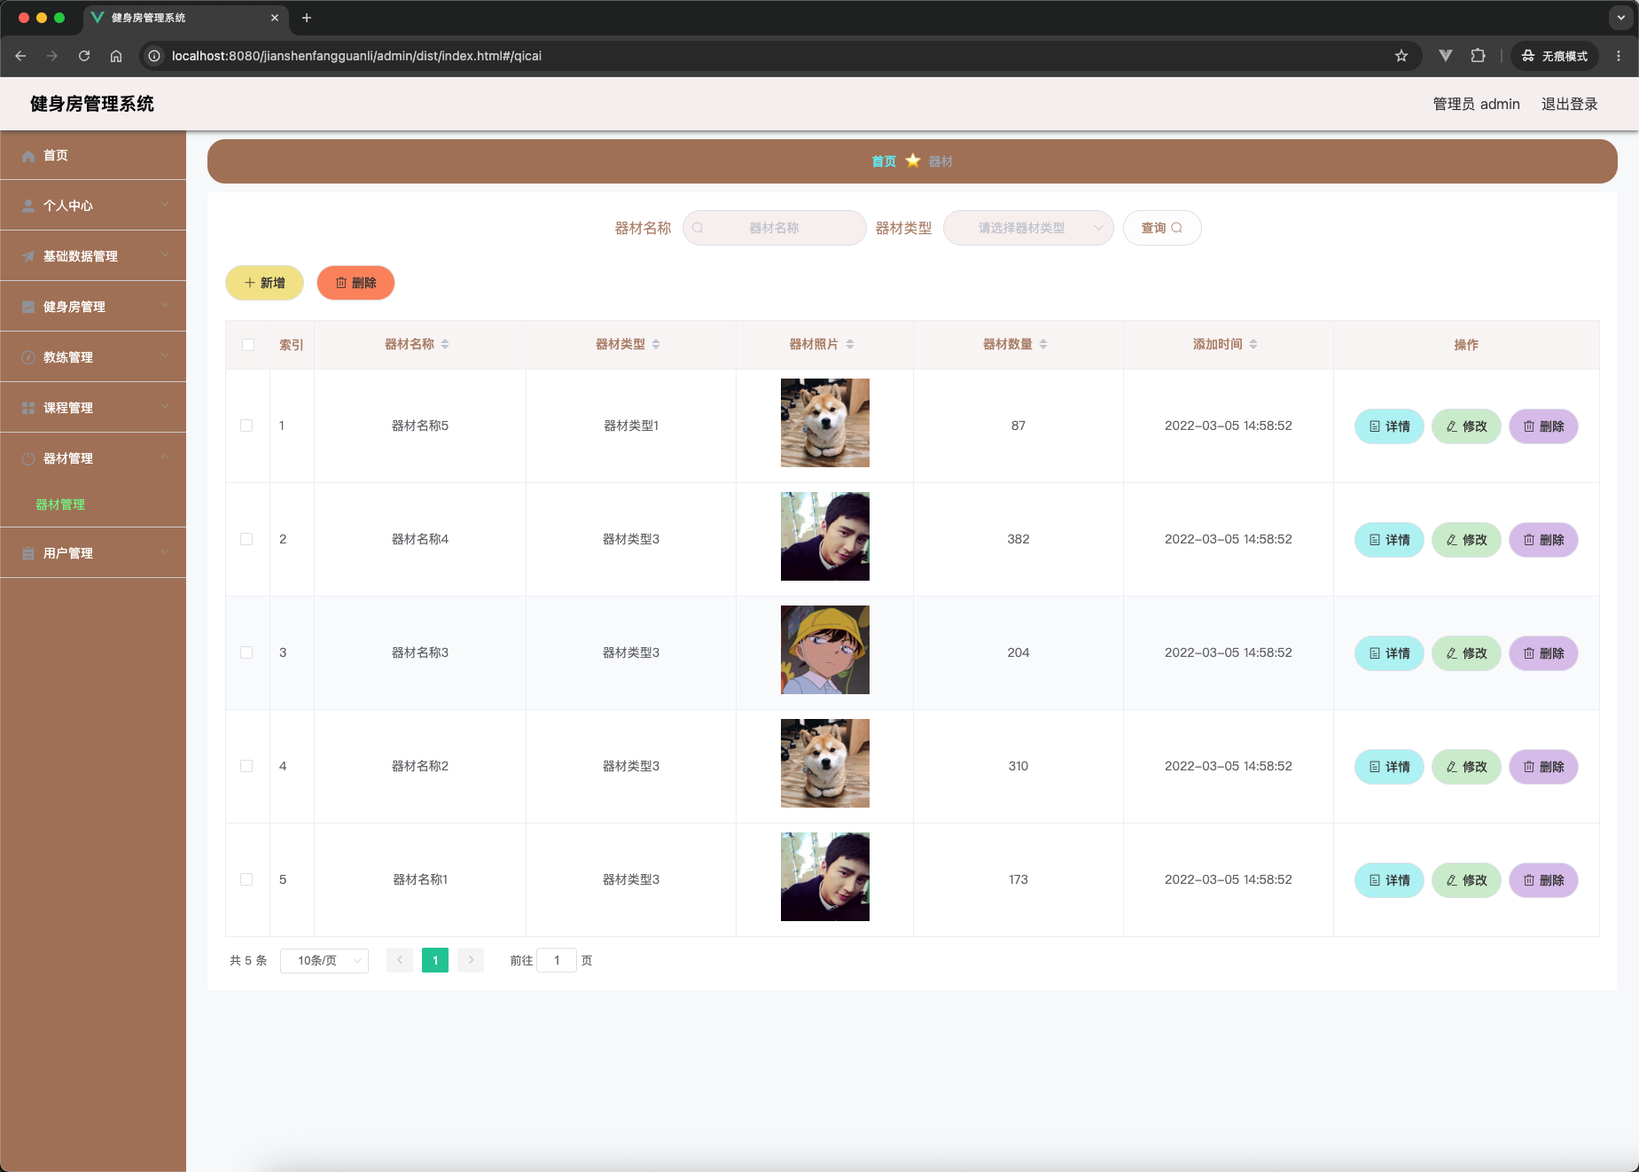Click the 查询 search button
This screenshot has width=1639, height=1172.
(1162, 228)
